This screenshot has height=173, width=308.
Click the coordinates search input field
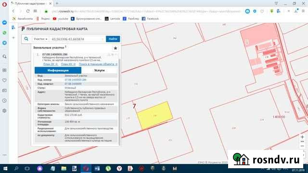pyautogui.click(x=77, y=39)
